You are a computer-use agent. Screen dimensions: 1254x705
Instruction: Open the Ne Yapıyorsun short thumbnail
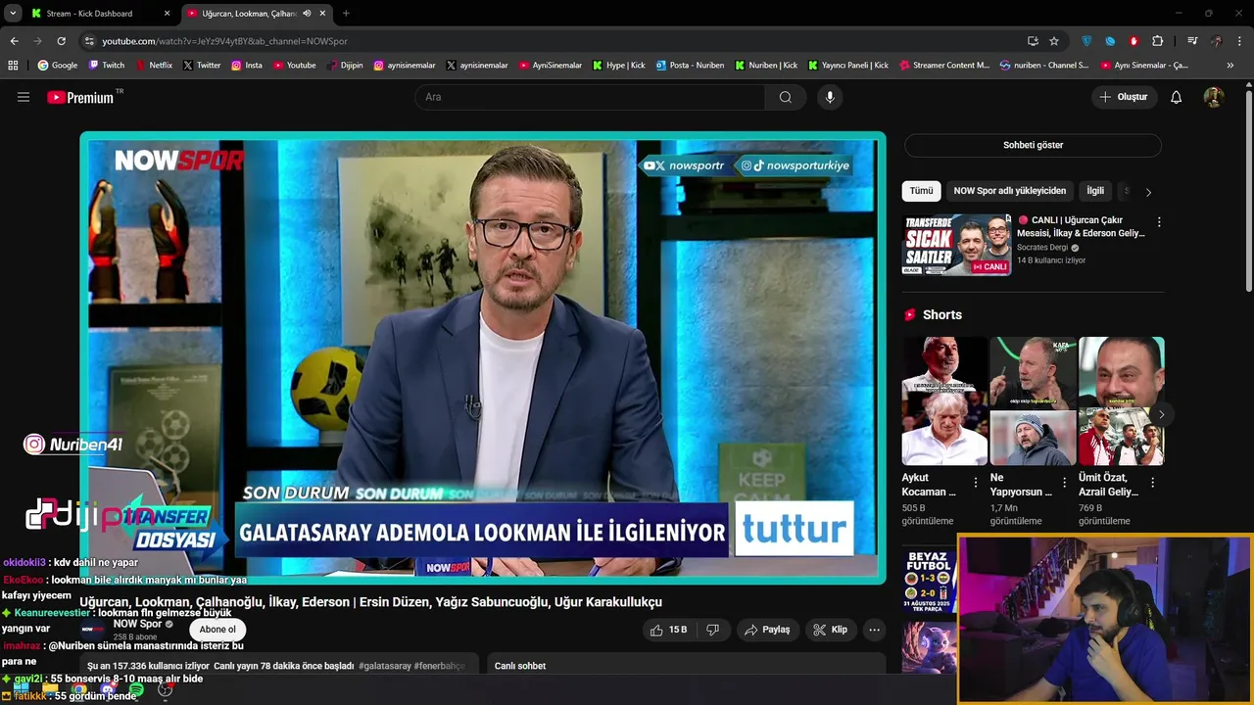pos(1033,401)
